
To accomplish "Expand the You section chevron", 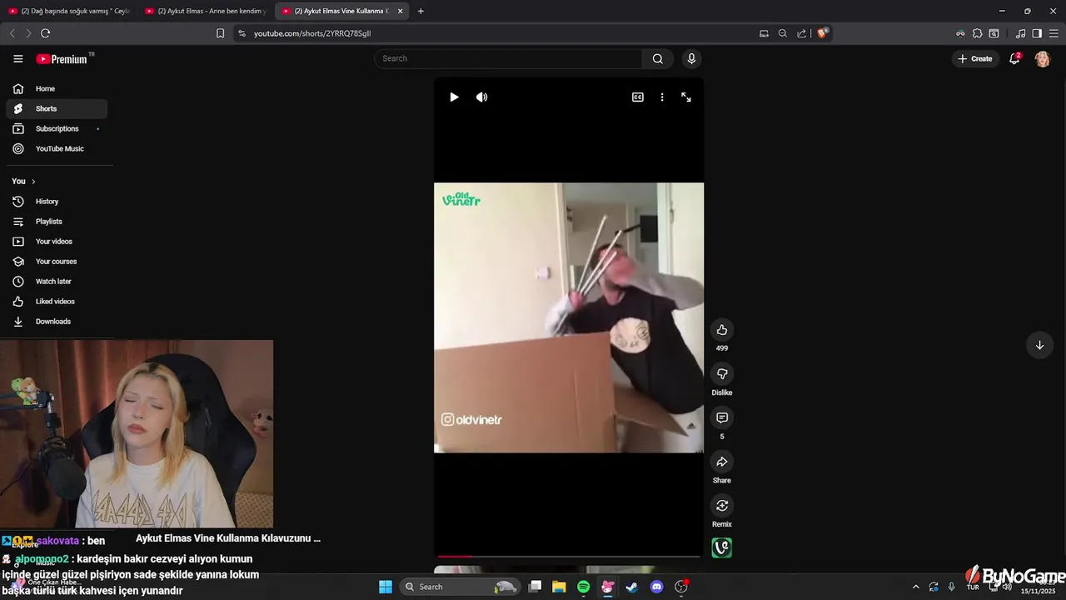I will pos(33,182).
